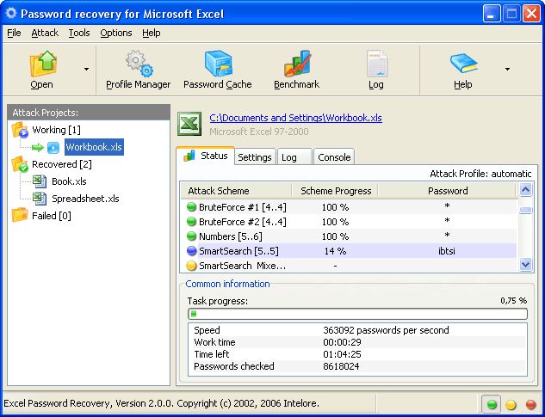Viewport: 545px width, 417px height.
Task: Switch to the Console tab
Action: coord(334,157)
